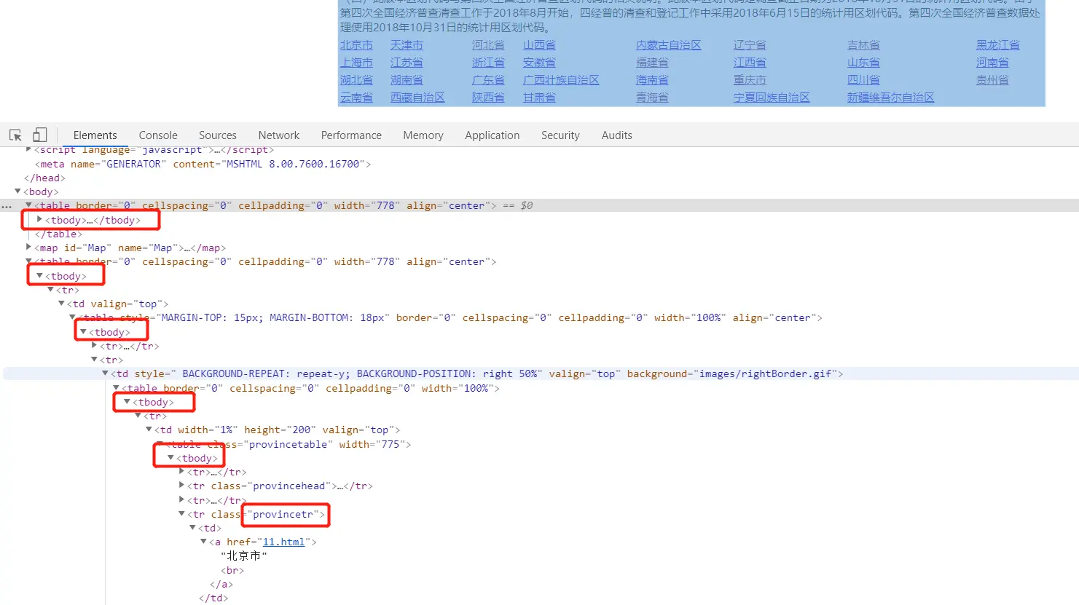Image resolution: width=1079 pixels, height=605 pixels.
Task: Open the 山西省 province link
Action: [x=539, y=45]
